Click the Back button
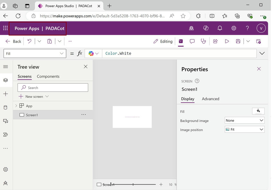 pyautogui.click(x=13, y=41)
